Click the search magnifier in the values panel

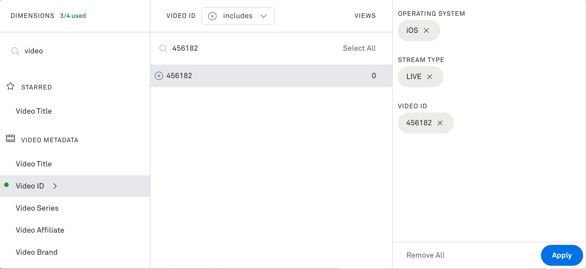tap(163, 48)
